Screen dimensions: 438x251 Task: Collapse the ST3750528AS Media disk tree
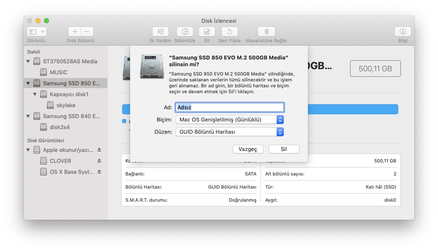tap(28, 62)
